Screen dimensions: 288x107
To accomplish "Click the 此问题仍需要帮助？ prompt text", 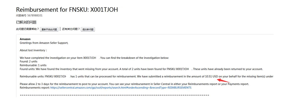I will [x=28, y=29].
